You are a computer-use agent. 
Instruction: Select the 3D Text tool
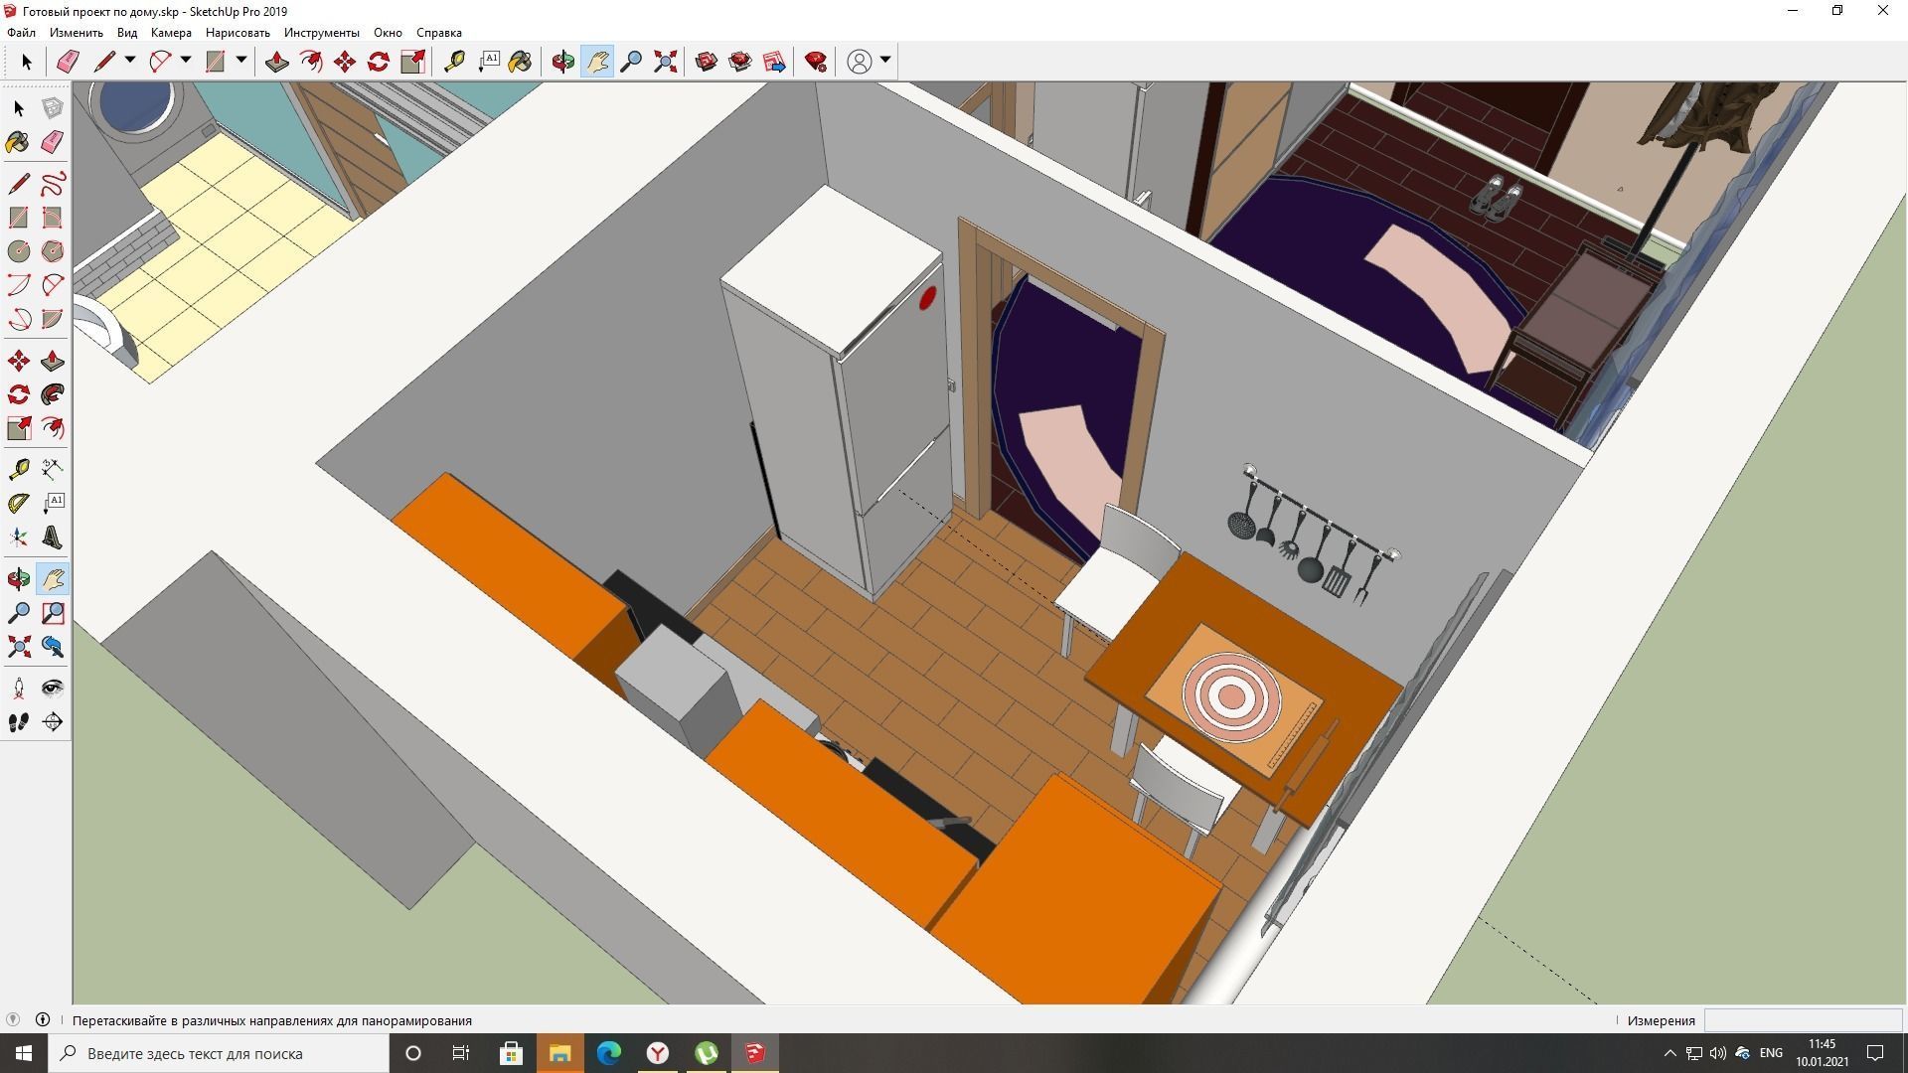(53, 537)
